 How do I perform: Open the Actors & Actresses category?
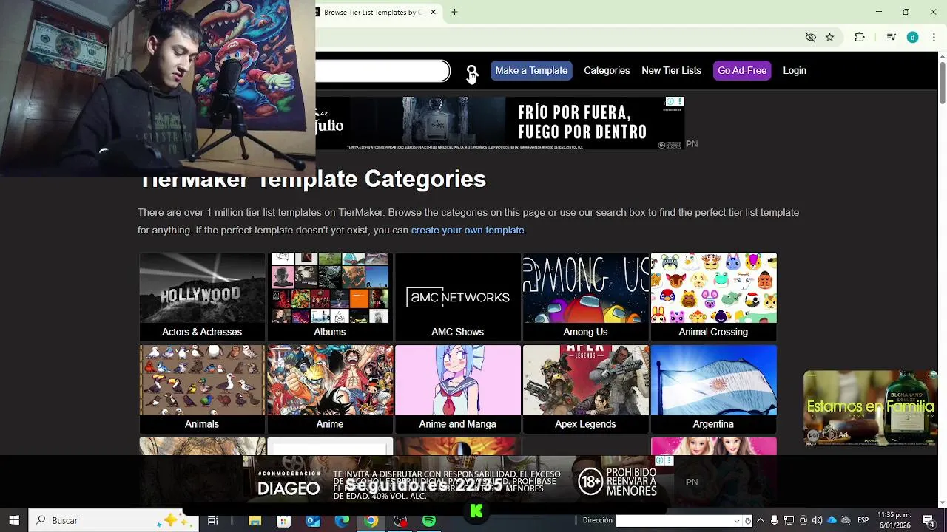point(202,297)
